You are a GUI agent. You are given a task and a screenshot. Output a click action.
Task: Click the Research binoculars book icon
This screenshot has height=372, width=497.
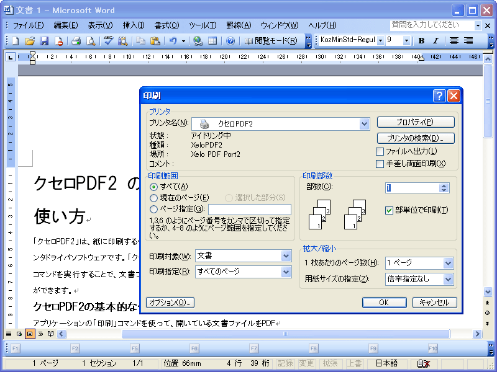(x=122, y=41)
